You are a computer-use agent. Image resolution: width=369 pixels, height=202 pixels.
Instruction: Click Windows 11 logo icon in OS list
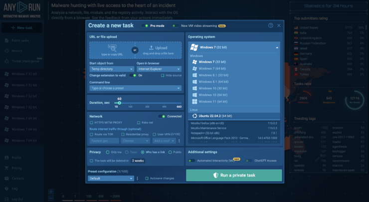point(194,101)
